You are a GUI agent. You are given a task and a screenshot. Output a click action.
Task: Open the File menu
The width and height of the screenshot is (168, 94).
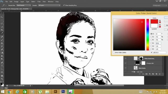[x=6, y=2]
